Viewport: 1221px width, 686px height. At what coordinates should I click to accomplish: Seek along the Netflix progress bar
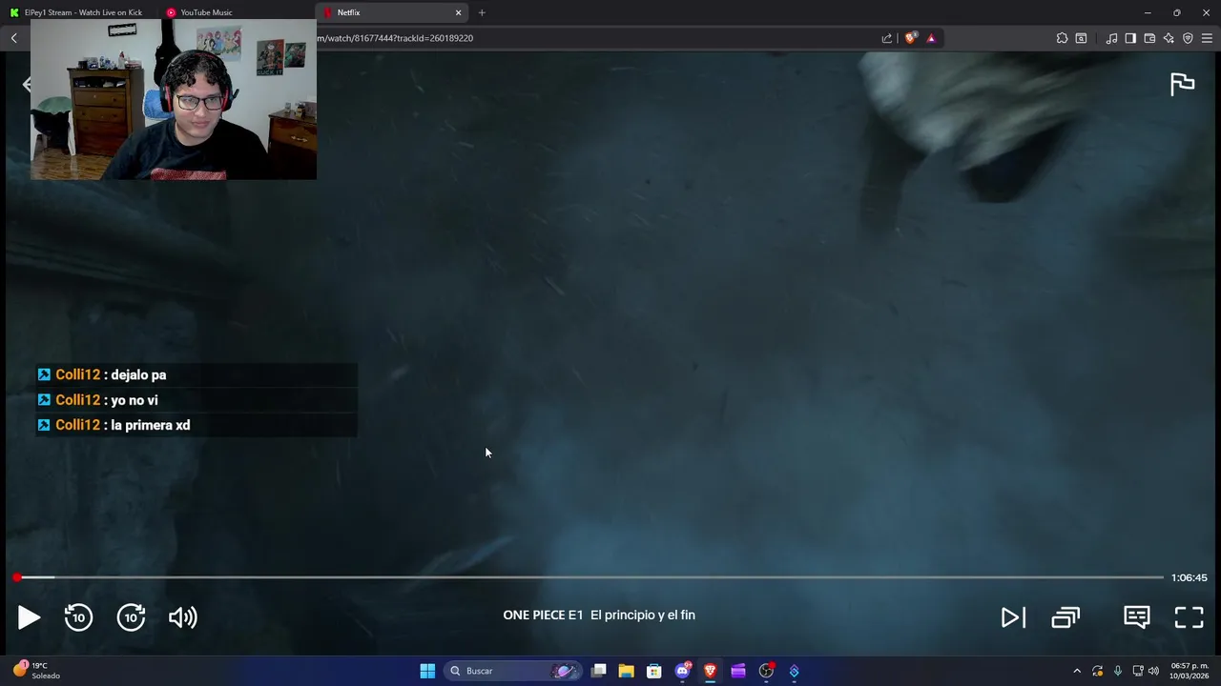[590, 577]
